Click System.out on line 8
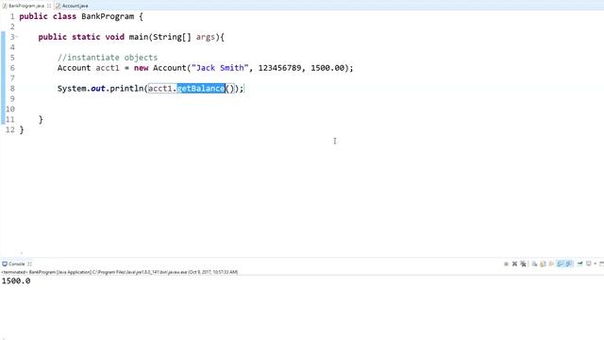604x340 pixels. (x=81, y=88)
